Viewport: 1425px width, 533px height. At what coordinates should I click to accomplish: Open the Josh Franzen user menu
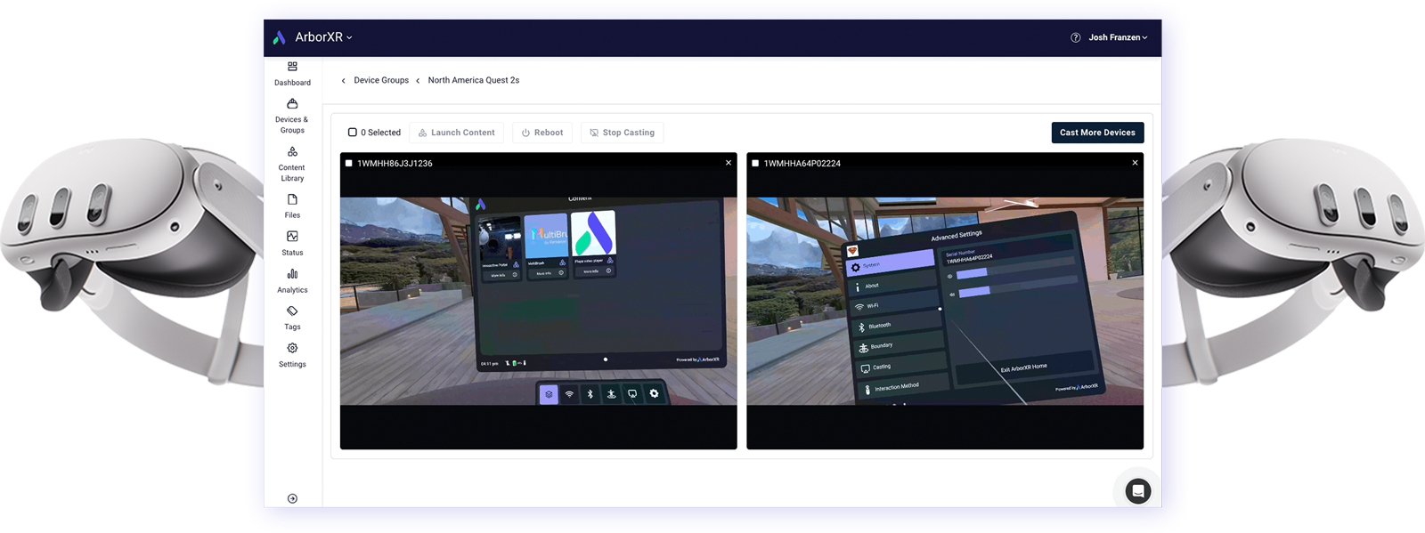1118,37
